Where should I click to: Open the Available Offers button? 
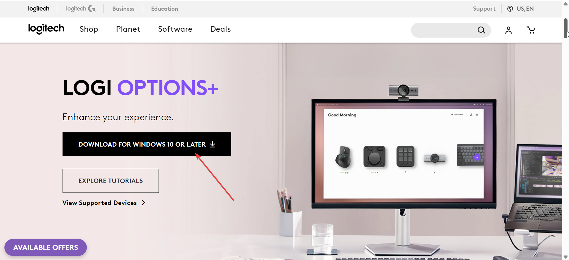[46, 247]
